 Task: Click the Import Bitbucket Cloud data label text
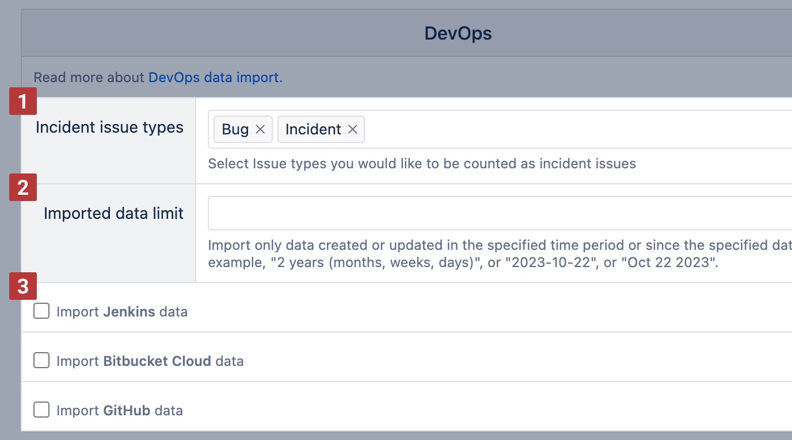coord(150,361)
